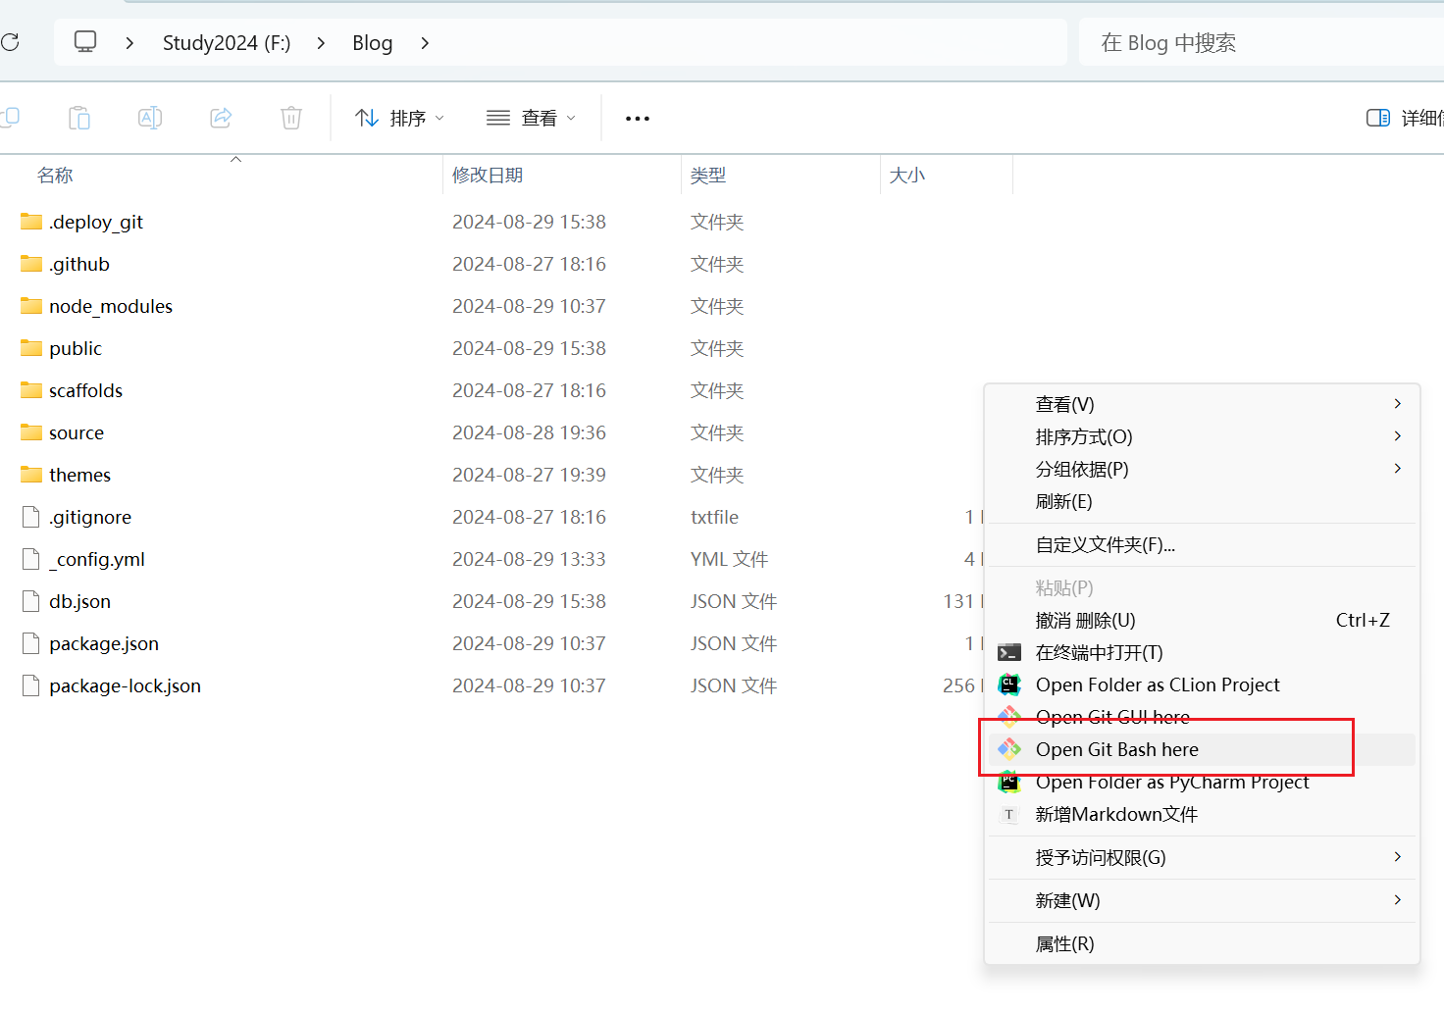This screenshot has width=1444, height=1014.
Task: Click the .deploy_git folder icon
Action: pyautogui.click(x=31, y=222)
